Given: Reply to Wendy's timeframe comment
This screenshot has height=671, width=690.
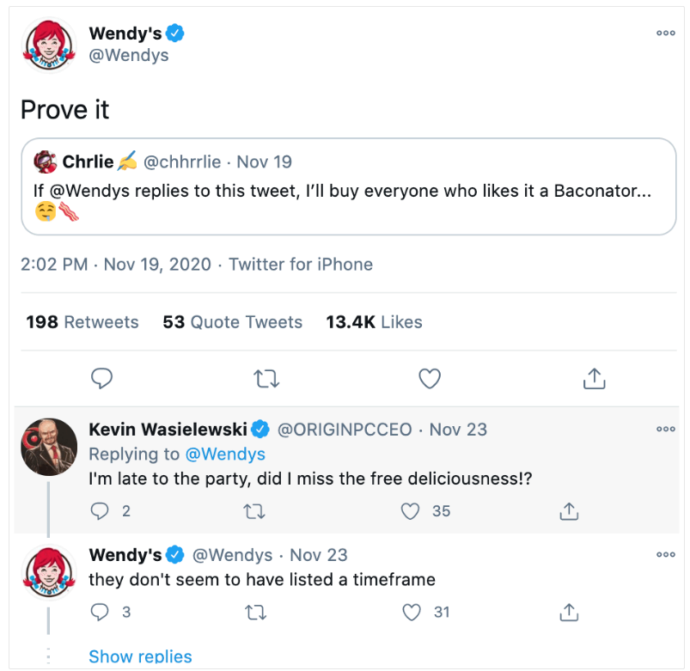Looking at the screenshot, I should (x=100, y=612).
